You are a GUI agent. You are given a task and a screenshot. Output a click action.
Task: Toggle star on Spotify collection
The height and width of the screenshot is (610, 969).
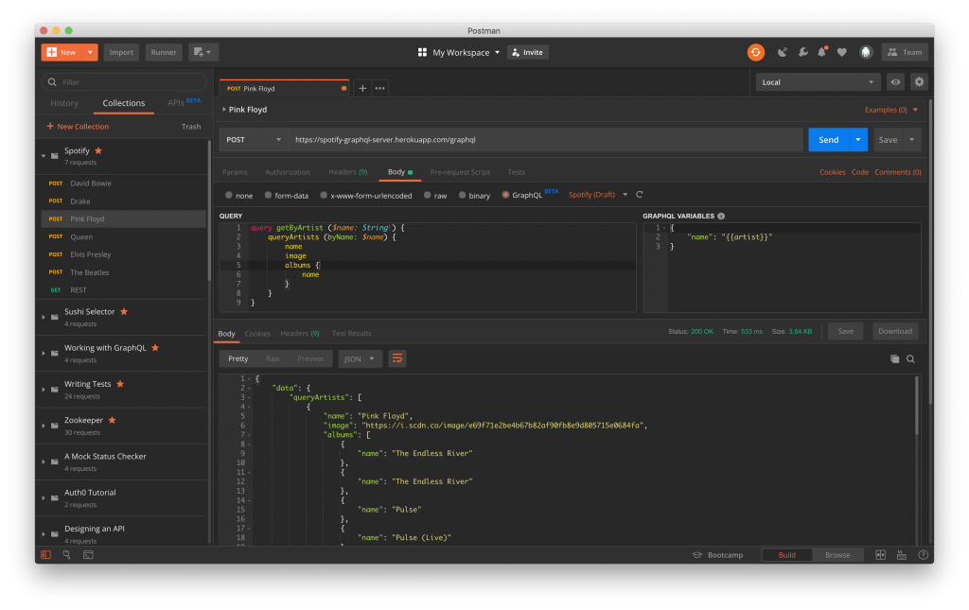click(x=98, y=150)
